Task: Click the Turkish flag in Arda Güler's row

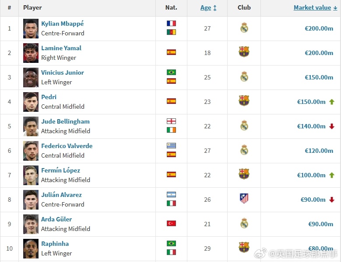Action: pos(171,224)
